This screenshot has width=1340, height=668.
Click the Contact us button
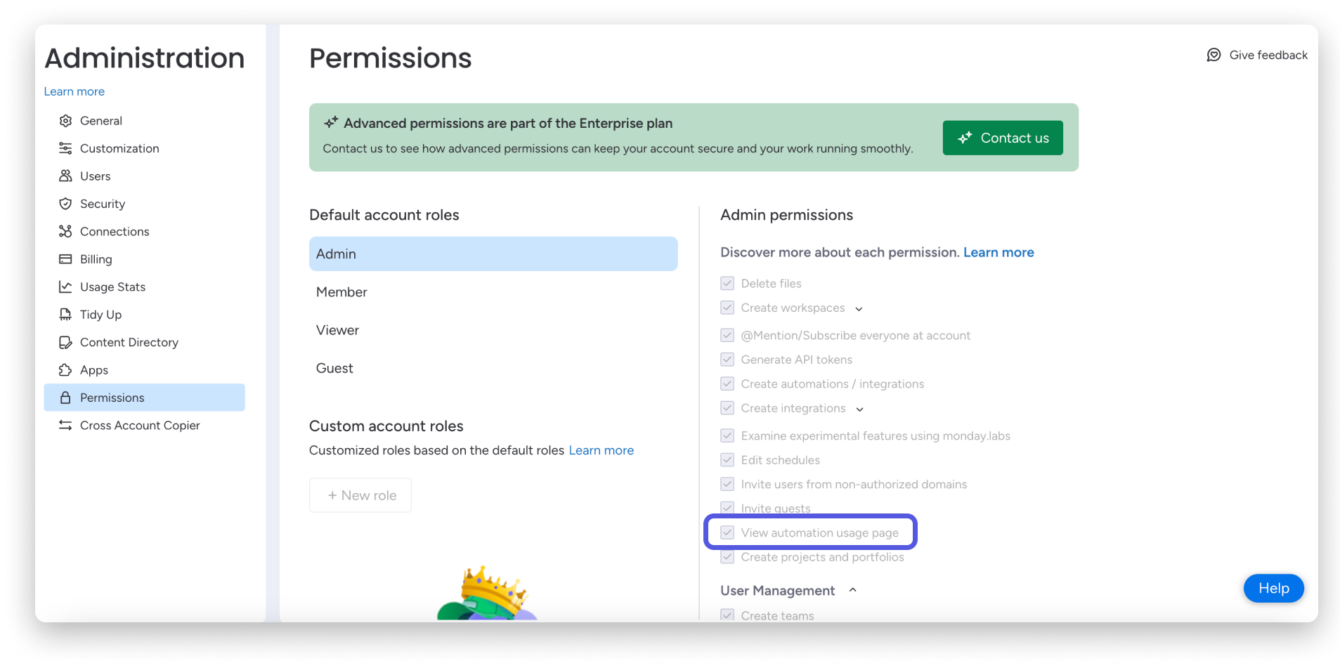click(x=1002, y=138)
